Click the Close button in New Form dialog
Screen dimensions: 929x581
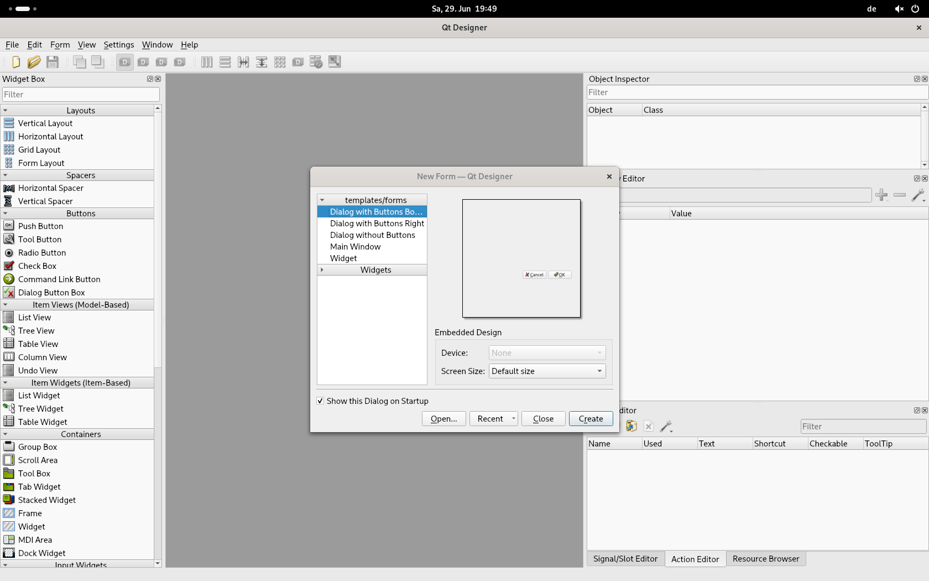click(543, 419)
